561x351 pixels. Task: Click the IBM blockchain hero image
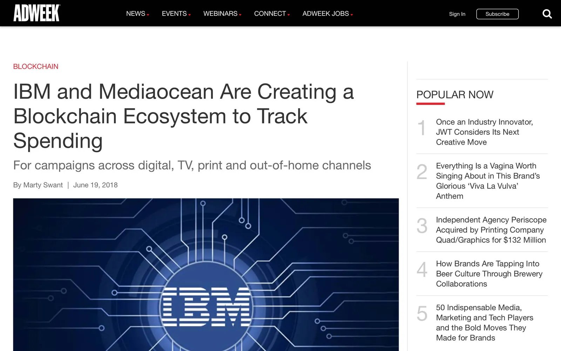pyautogui.click(x=206, y=274)
